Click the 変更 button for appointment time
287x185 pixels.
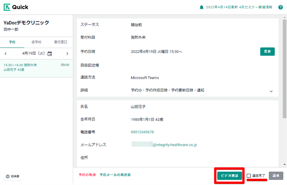point(267,52)
